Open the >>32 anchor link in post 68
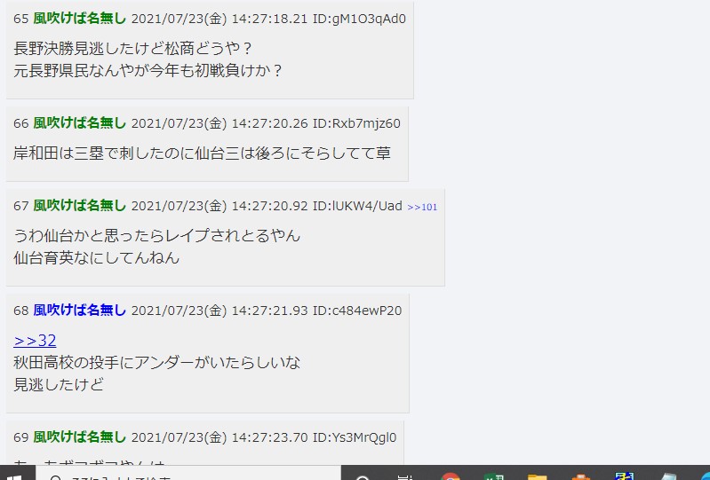710x480 pixels. point(35,341)
